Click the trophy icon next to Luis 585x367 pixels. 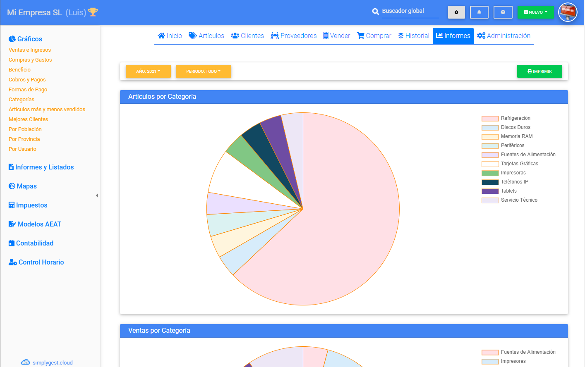click(92, 12)
